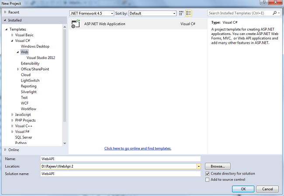Select Windows Desktop templates
284x196 pixels.
[35, 46]
